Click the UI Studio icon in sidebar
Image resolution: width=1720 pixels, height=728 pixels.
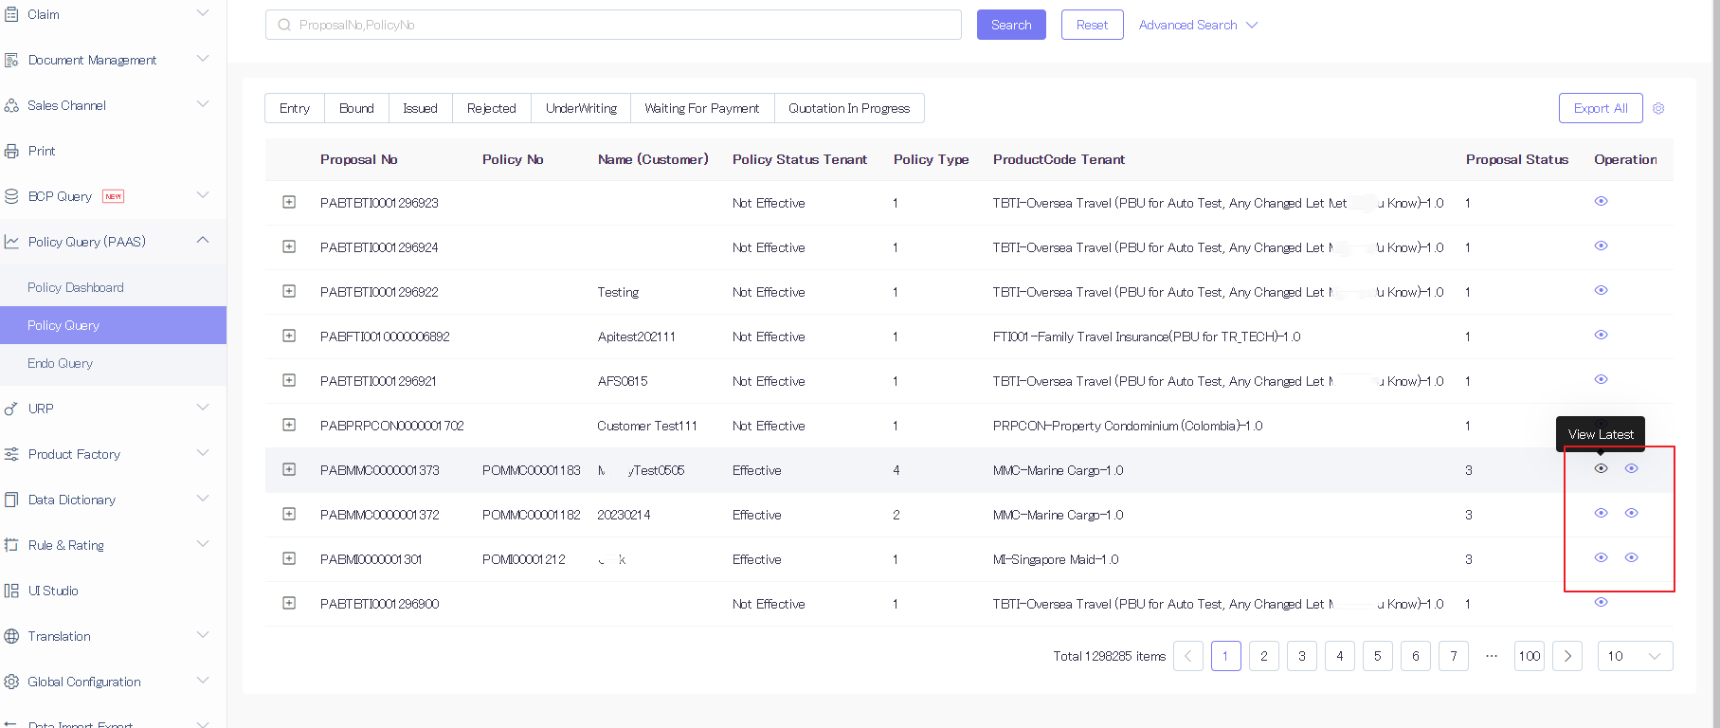point(11,591)
